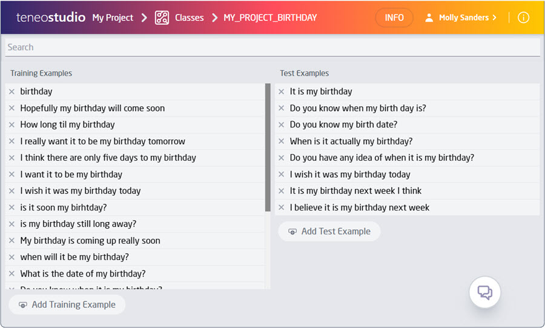Click chevron arrow after My Project

[144, 18]
